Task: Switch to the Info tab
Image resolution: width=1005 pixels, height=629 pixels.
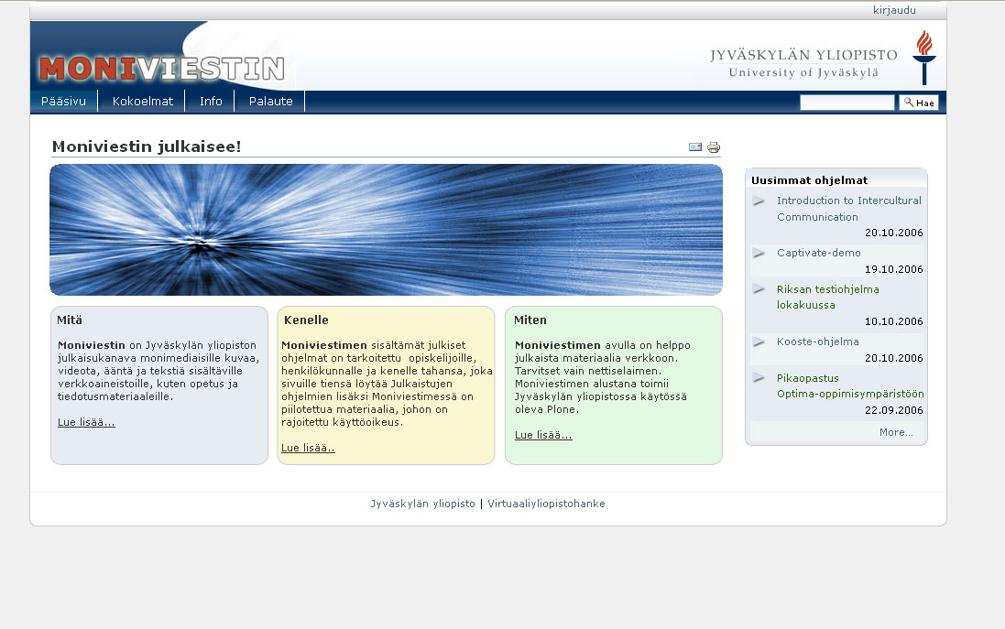Action: pos(211,102)
